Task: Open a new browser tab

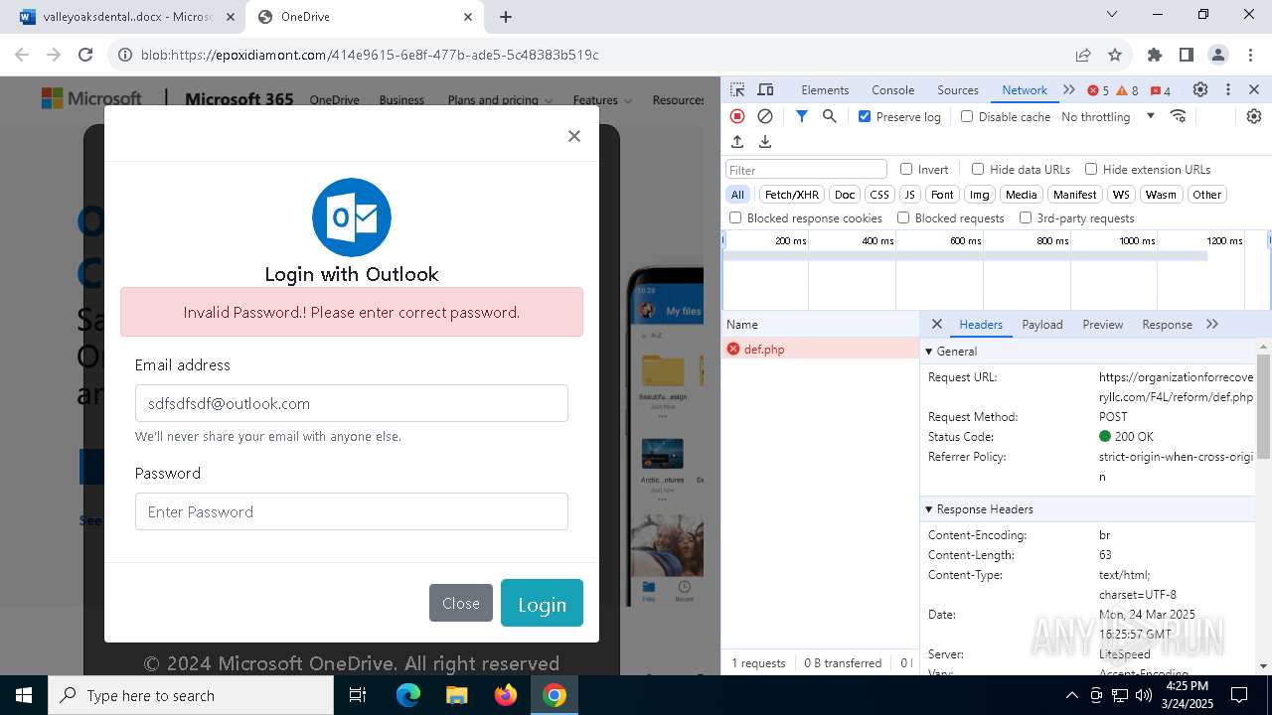Action: tap(506, 17)
